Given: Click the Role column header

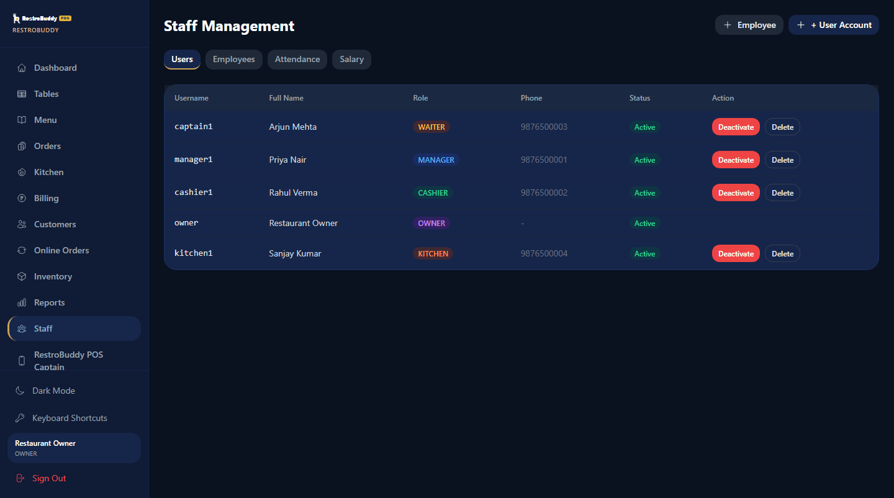Looking at the screenshot, I should (x=420, y=98).
